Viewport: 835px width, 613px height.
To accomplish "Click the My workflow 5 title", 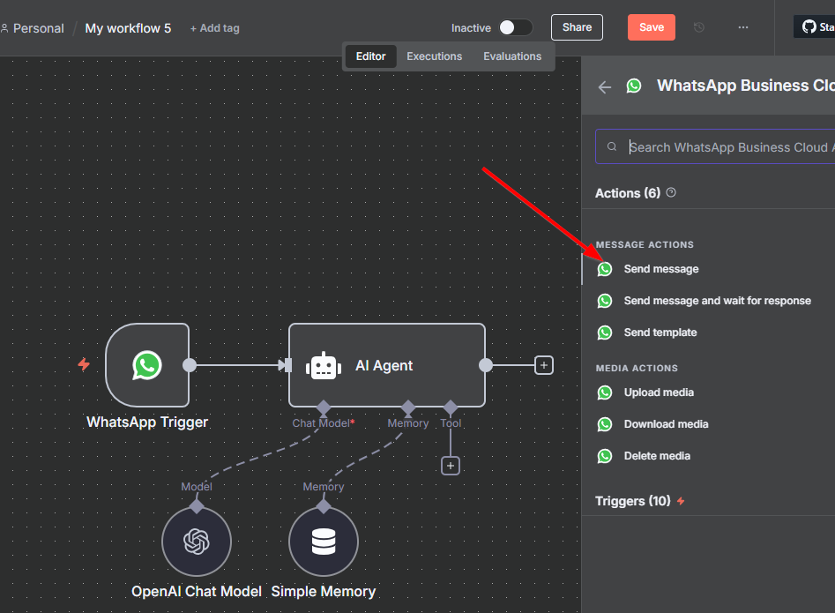I will click(129, 28).
